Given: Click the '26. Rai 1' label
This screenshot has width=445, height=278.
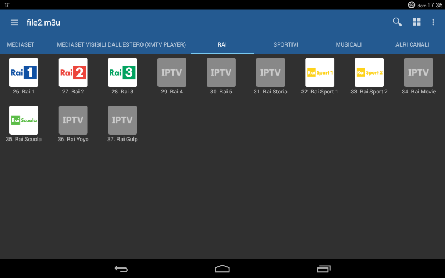Looking at the screenshot, I should (x=23, y=92).
